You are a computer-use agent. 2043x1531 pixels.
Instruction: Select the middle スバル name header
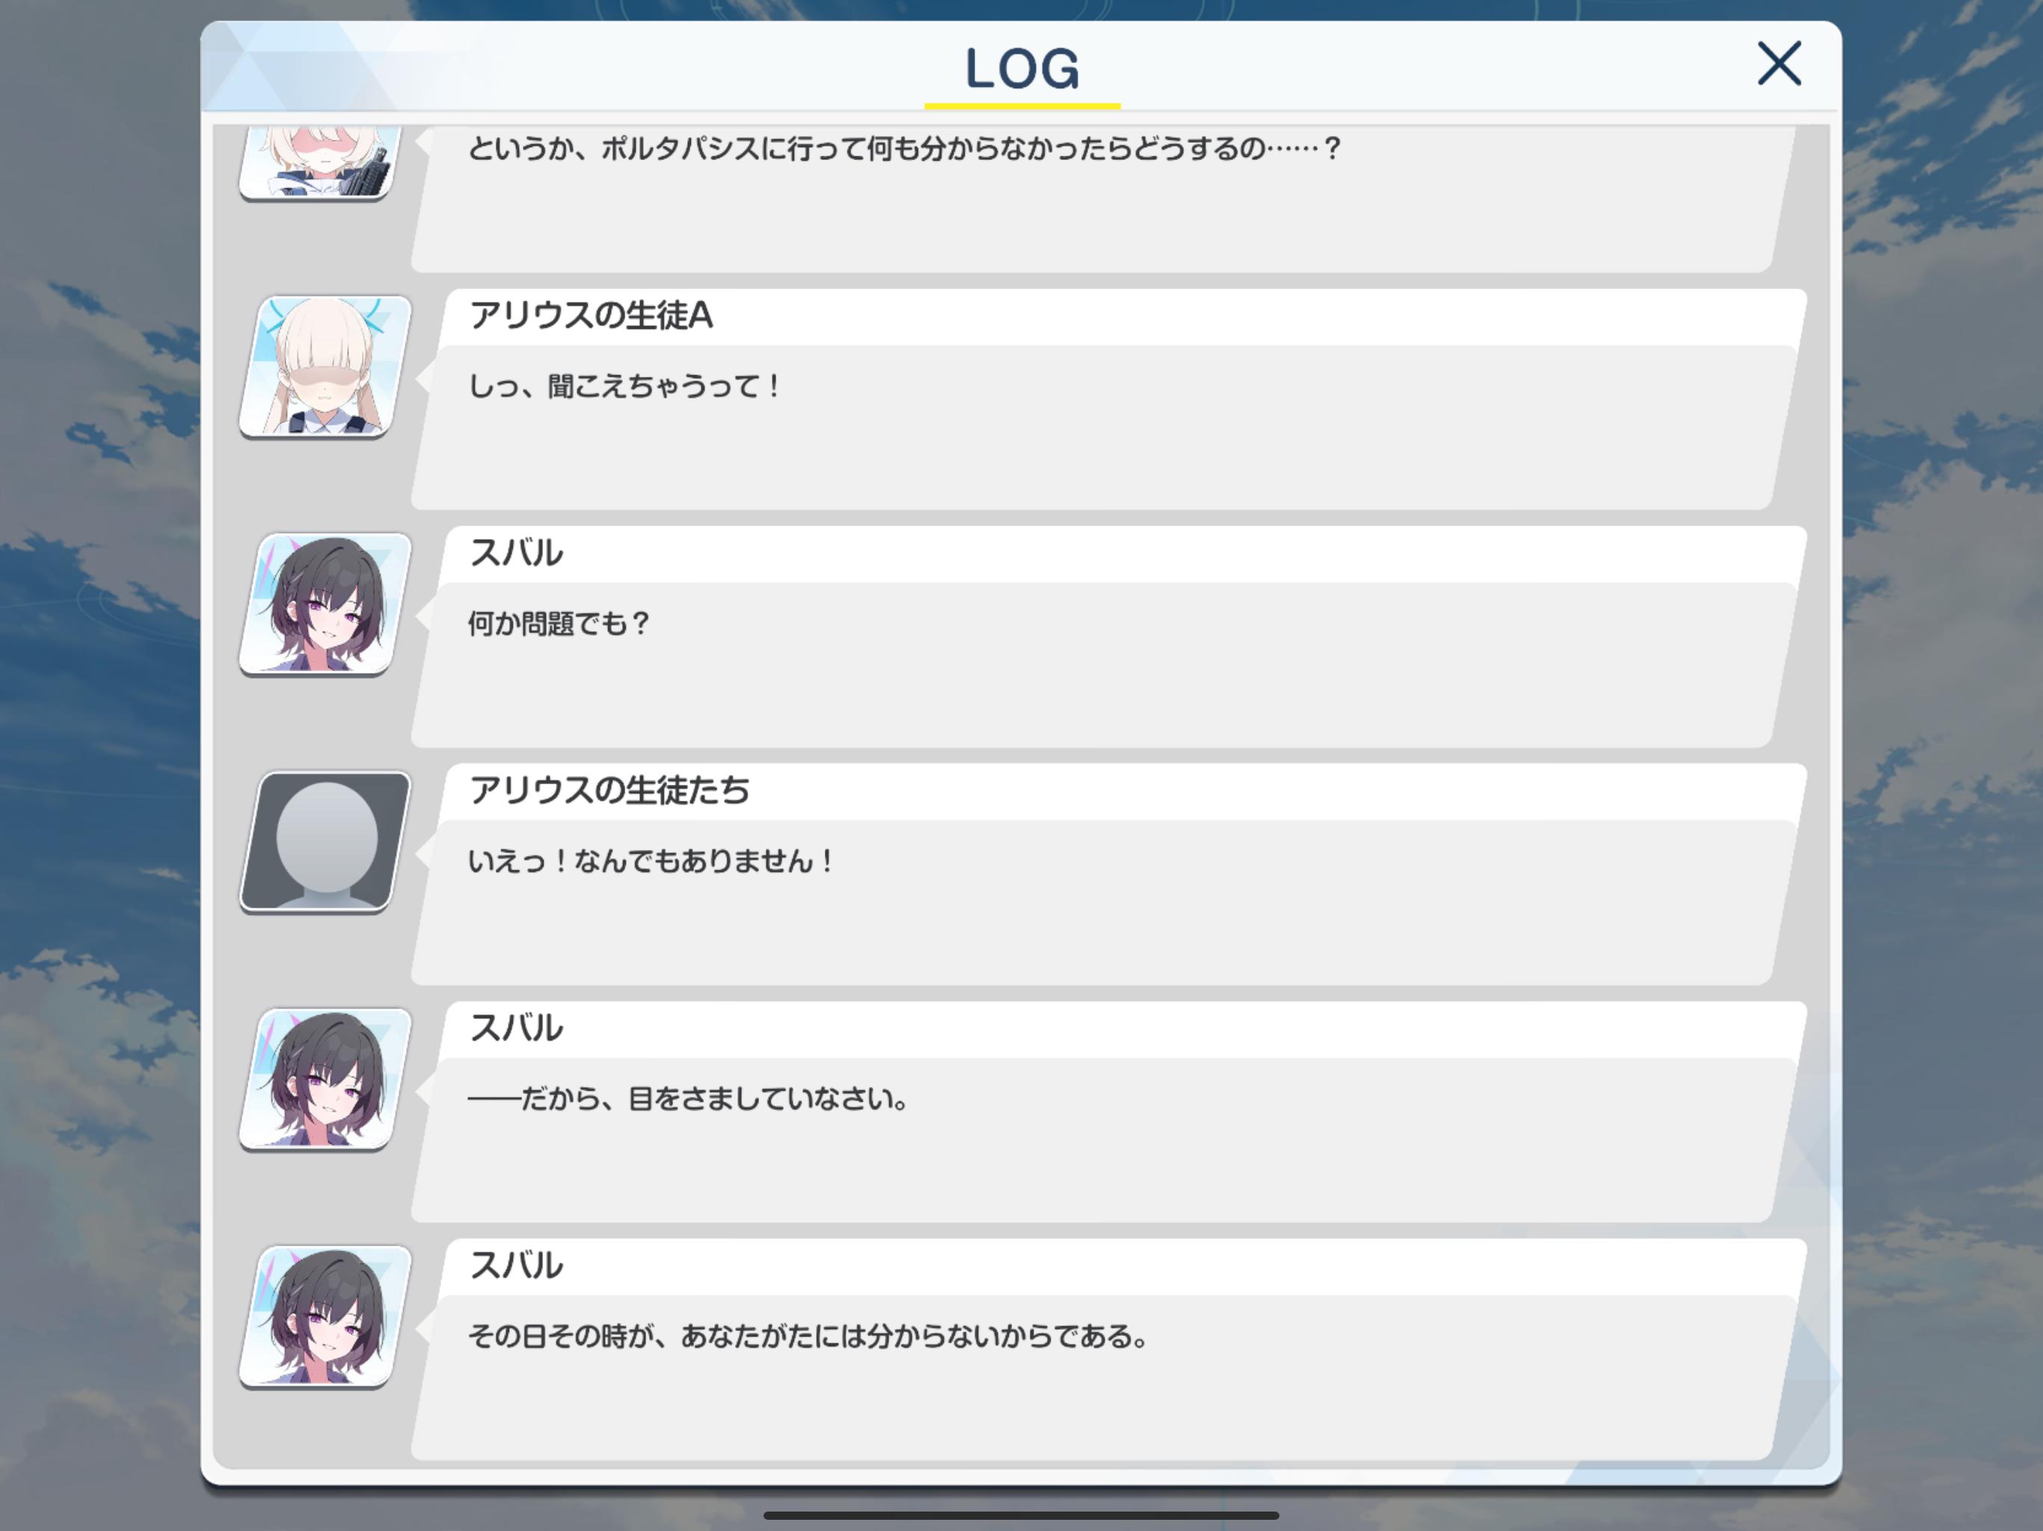pos(516,1028)
